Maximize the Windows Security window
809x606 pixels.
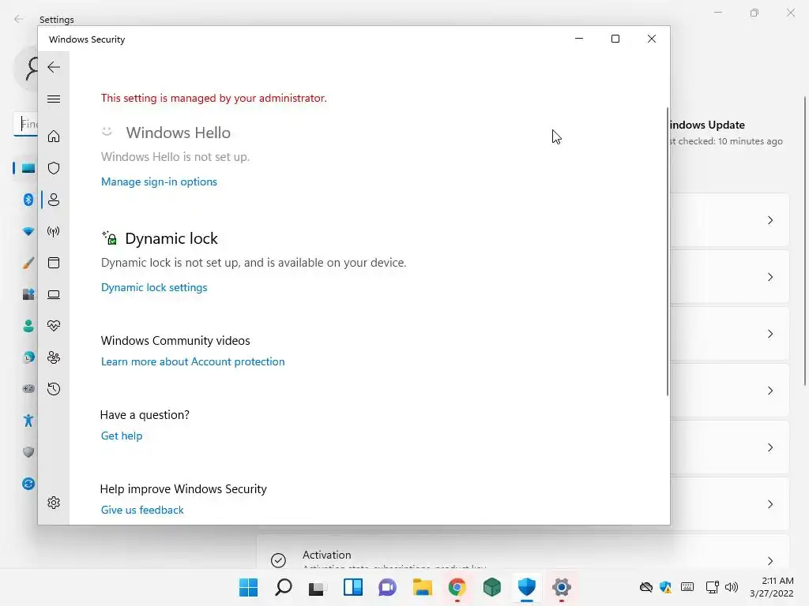click(x=615, y=39)
